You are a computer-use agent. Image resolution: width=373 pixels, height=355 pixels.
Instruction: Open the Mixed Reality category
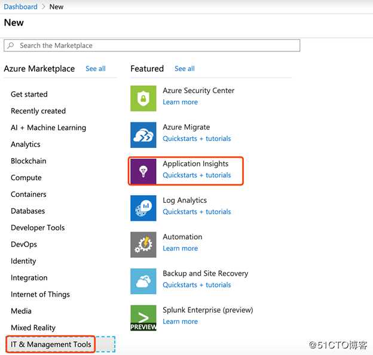click(x=33, y=328)
